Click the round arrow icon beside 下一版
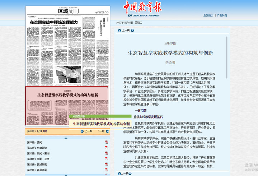Viewport: 258px width, 176px height. [x=107, y=131]
